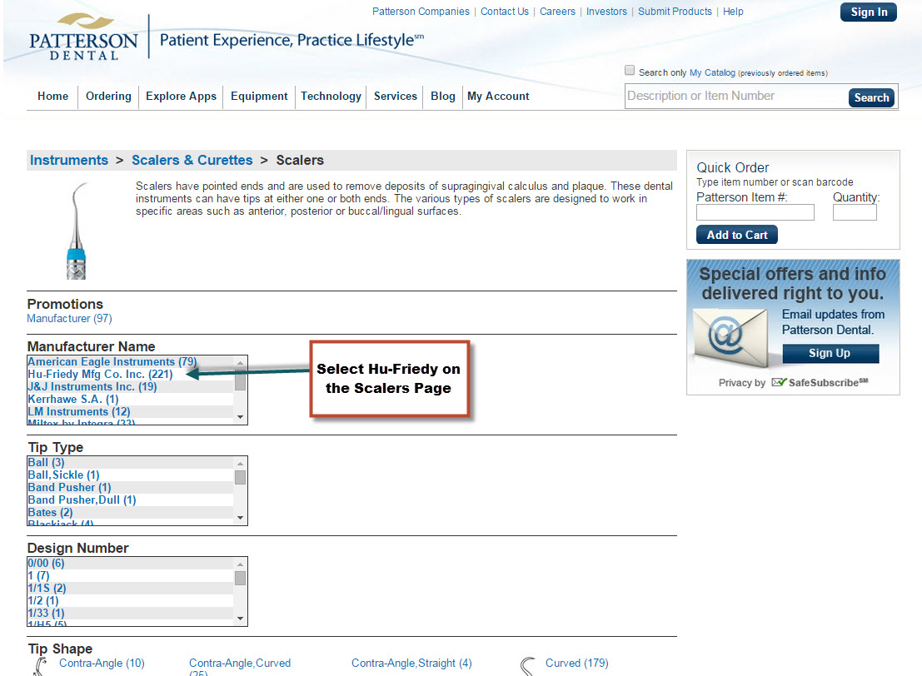Image resolution: width=922 pixels, height=676 pixels.
Task: Focus the Patterson Item # field
Action: pyautogui.click(x=755, y=212)
